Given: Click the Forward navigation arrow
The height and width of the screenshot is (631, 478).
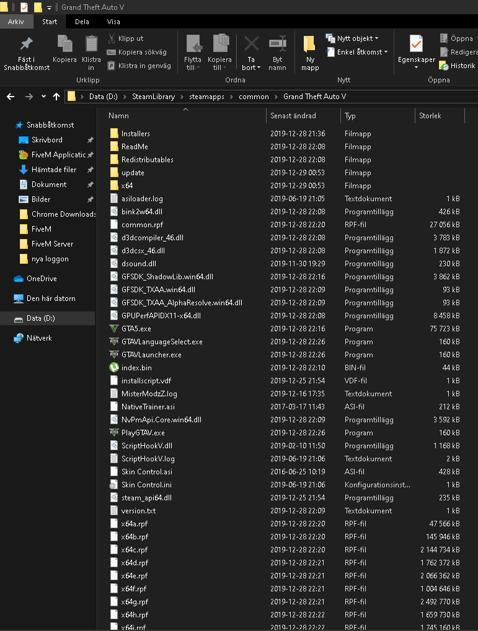Looking at the screenshot, I should pos(29,97).
